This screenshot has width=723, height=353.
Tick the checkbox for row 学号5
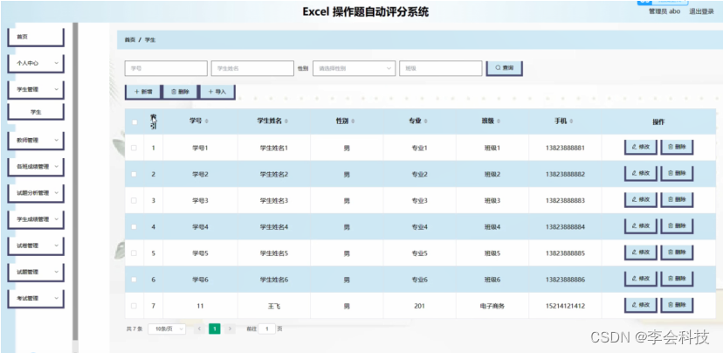(134, 253)
